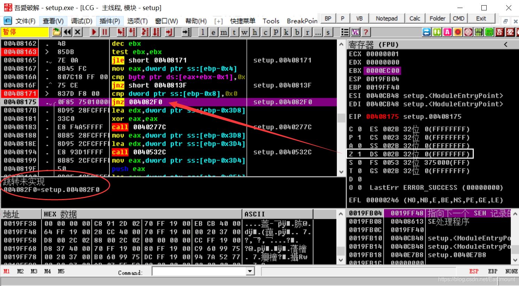Click the VB button

(x=360, y=18)
